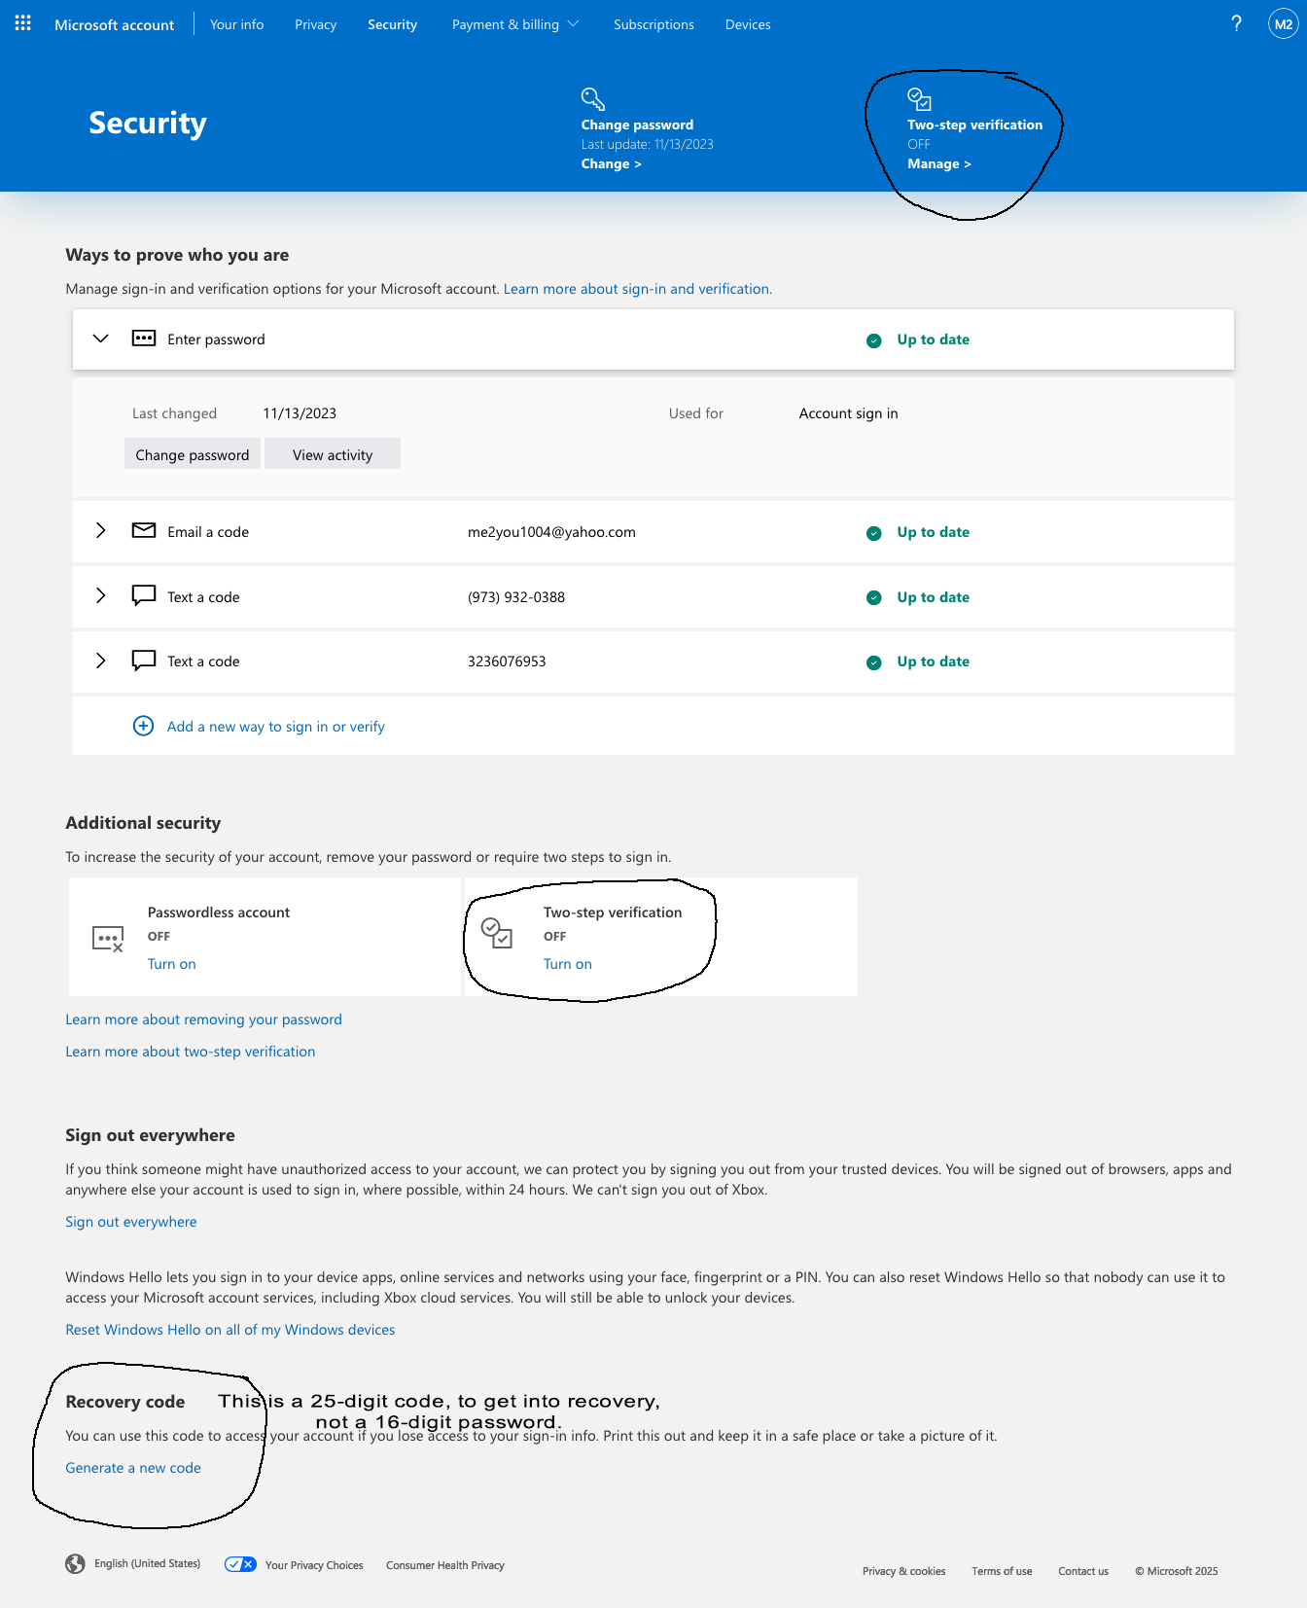
Task: Click the phone number 3236076953
Action: 507,661
